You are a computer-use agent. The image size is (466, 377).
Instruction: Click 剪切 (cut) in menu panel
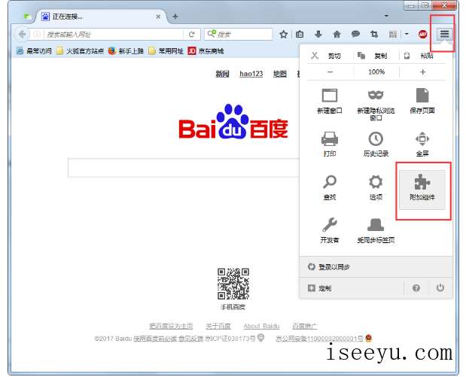[x=326, y=56]
